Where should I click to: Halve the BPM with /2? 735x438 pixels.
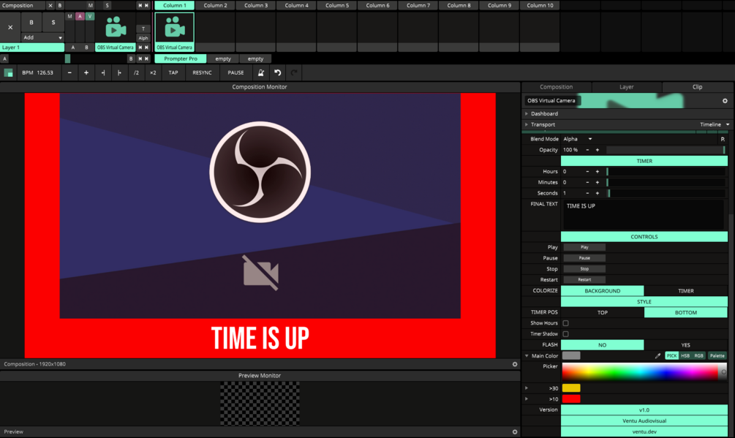136,72
